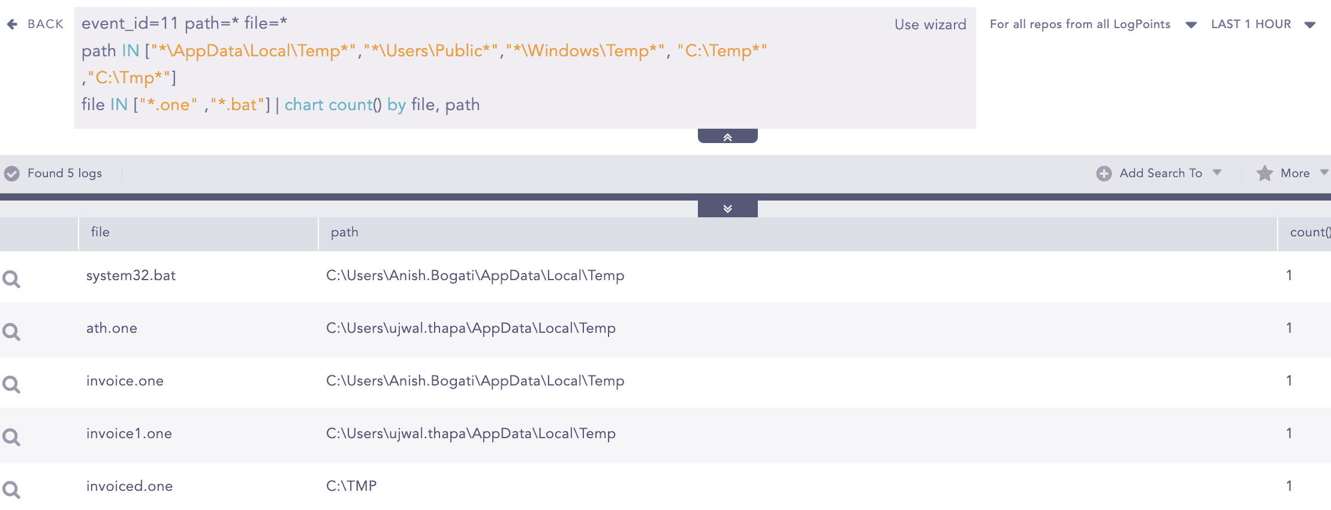This screenshot has height=510, width=1331.
Task: Click magnifier icon for ath.one row
Action: [x=11, y=332]
